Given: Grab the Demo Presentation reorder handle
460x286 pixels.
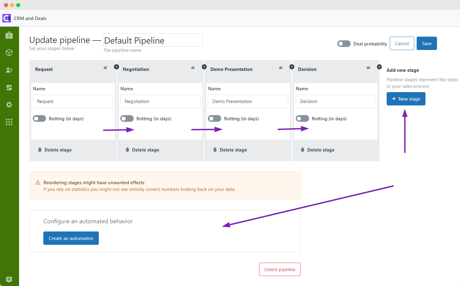Looking at the screenshot, I should [281, 68].
